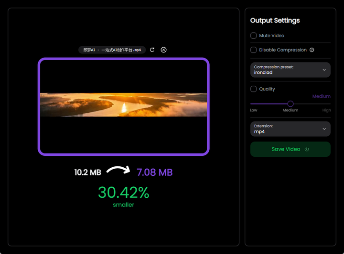Viewport: 344px width, 254px height.
Task: Click the 7.08 MB compressed size text
Action: pos(155,173)
